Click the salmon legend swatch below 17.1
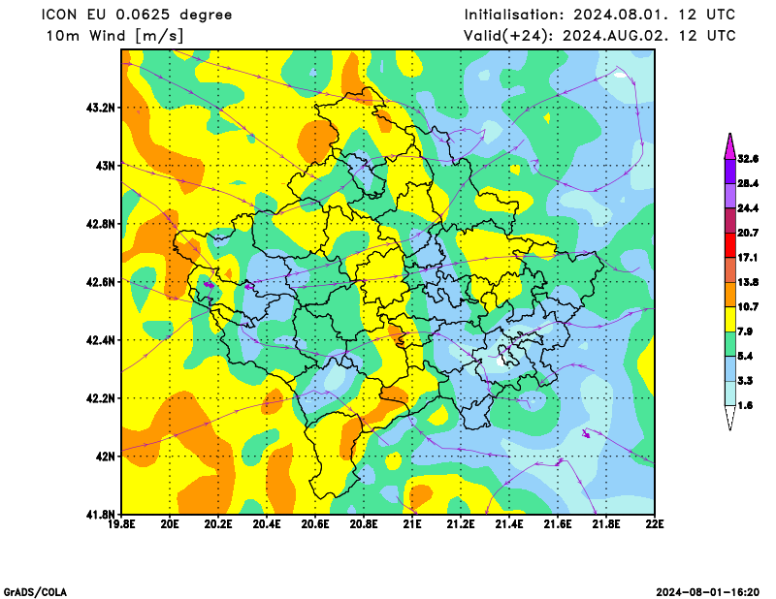 click(x=730, y=270)
